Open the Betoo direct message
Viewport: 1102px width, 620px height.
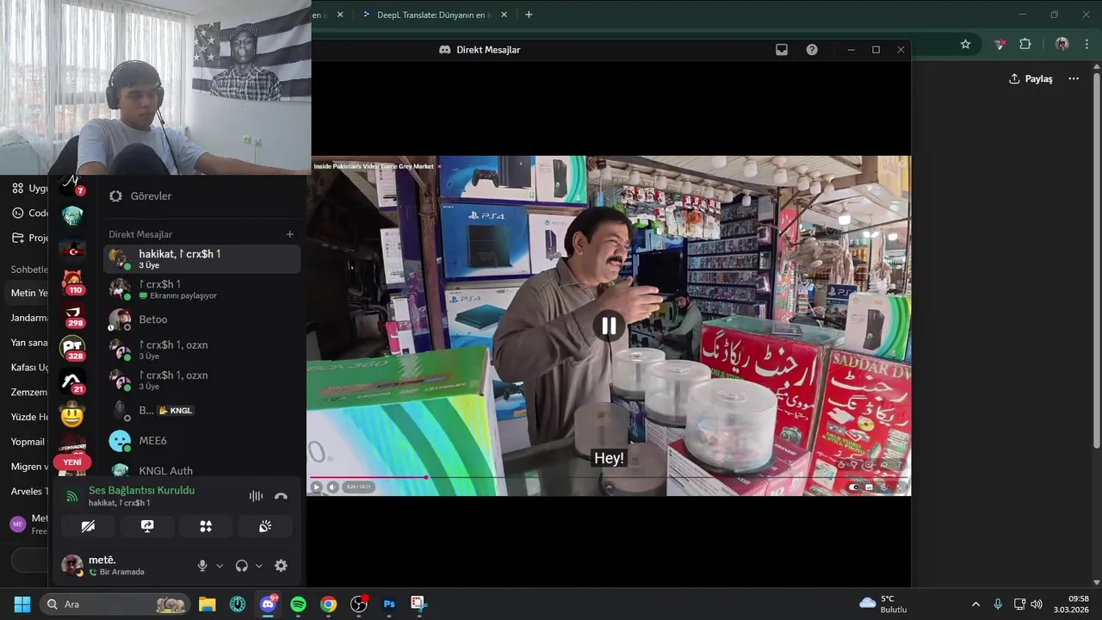click(201, 319)
